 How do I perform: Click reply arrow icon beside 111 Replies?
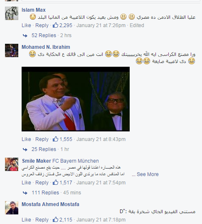pyautogui.click(x=25, y=193)
